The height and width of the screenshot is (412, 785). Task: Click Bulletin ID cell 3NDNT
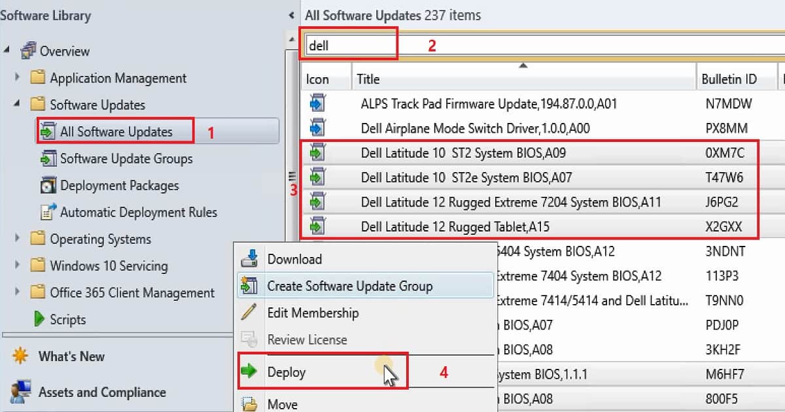coord(725,251)
